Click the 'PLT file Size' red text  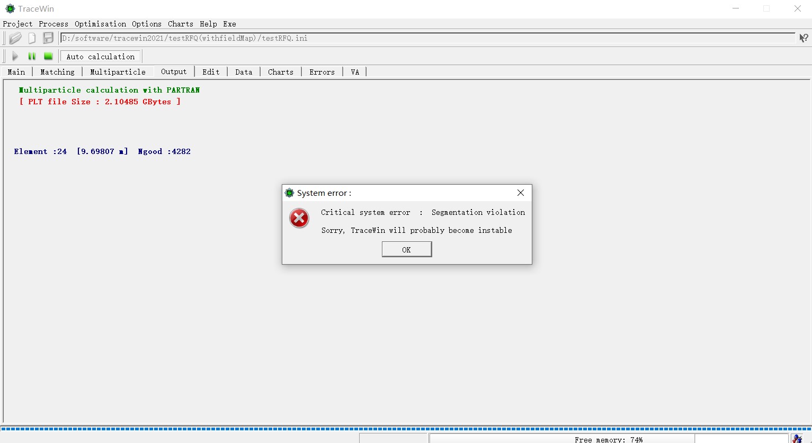pyautogui.click(x=100, y=102)
